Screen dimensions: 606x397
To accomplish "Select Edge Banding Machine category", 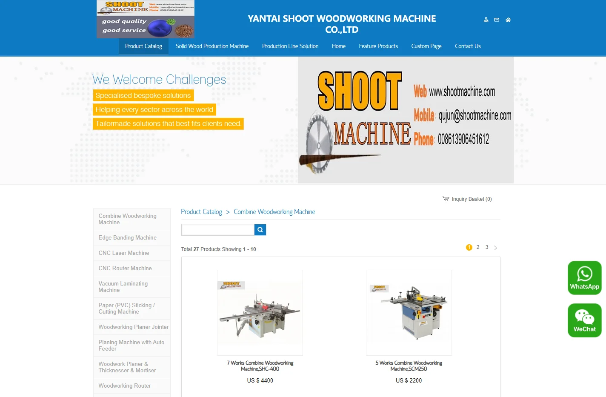I will (x=132, y=238).
